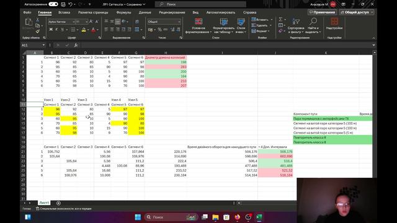The height and width of the screenshot is (223, 397).
Task: Open the Автоматизировать tab
Action: pos(221,12)
